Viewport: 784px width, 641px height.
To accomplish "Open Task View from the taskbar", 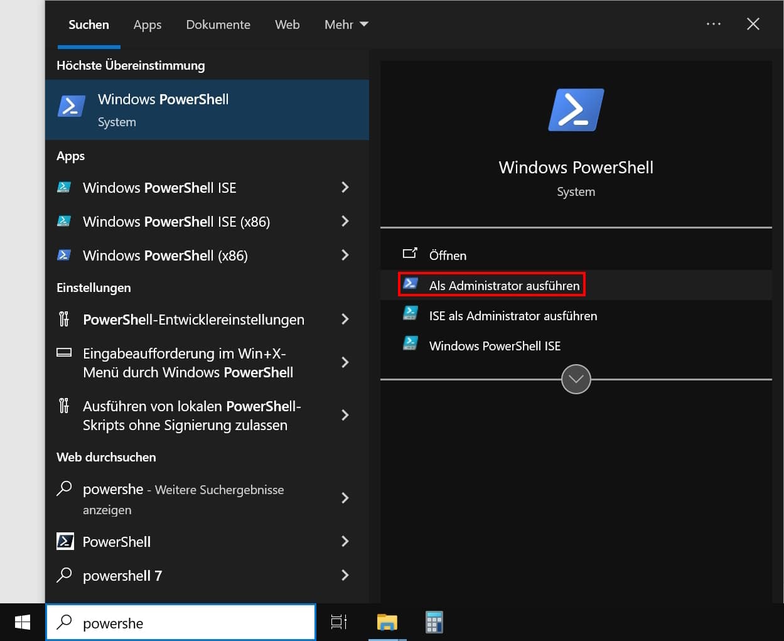I will point(339,622).
